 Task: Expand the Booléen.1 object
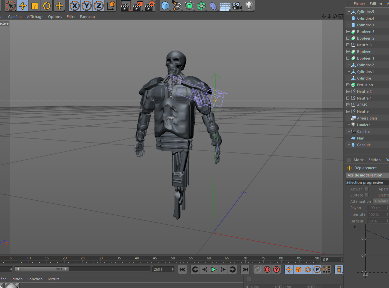pyautogui.click(x=348, y=58)
